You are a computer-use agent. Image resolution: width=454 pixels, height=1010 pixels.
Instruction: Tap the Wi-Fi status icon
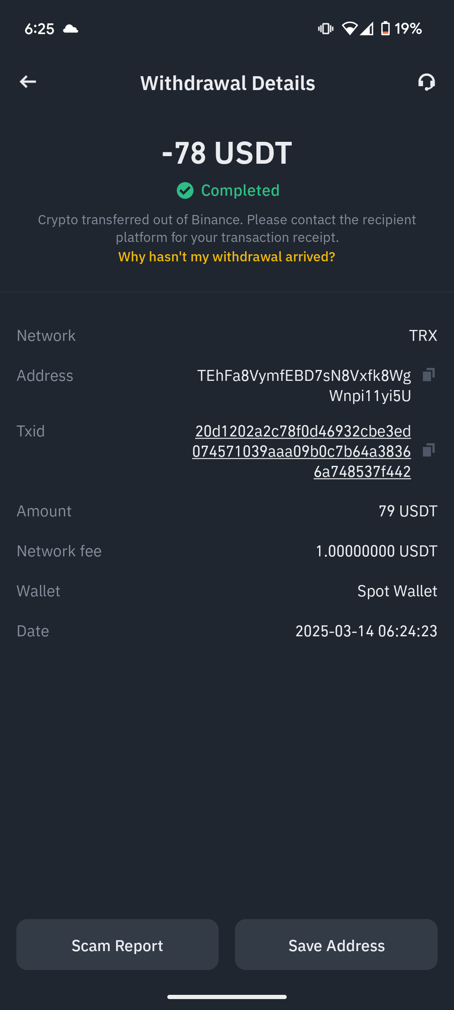tap(349, 29)
